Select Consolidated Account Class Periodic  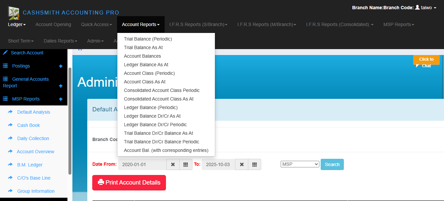click(x=162, y=90)
